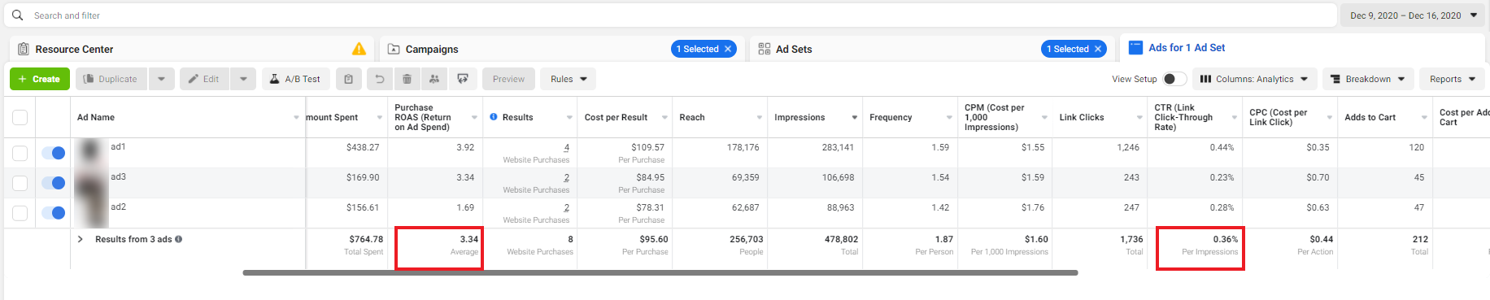Toggle the ad3 on/off switch
The height and width of the screenshot is (300, 1490).
pos(54,183)
